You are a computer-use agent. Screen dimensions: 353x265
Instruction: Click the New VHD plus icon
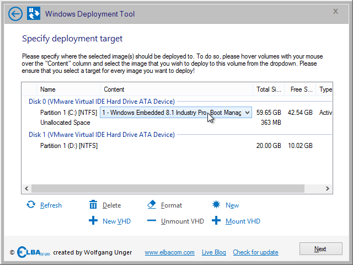pos(93,221)
